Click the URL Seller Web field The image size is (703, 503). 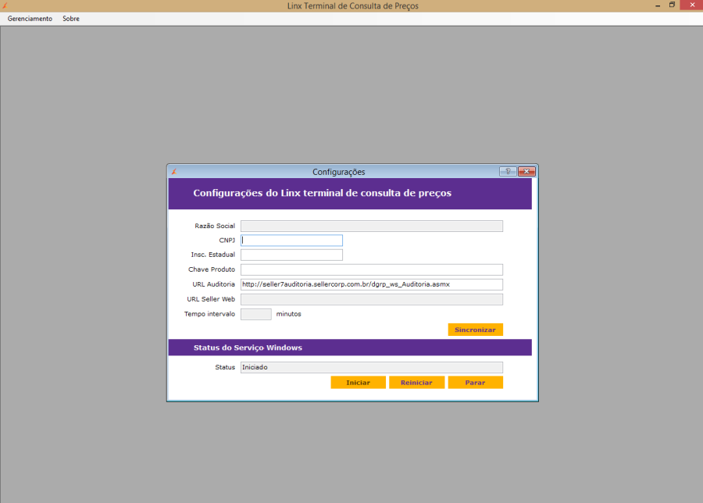point(372,299)
